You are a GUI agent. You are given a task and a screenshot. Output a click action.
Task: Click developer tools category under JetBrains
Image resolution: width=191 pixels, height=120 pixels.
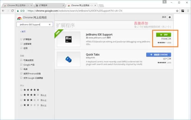pos(166,39)
